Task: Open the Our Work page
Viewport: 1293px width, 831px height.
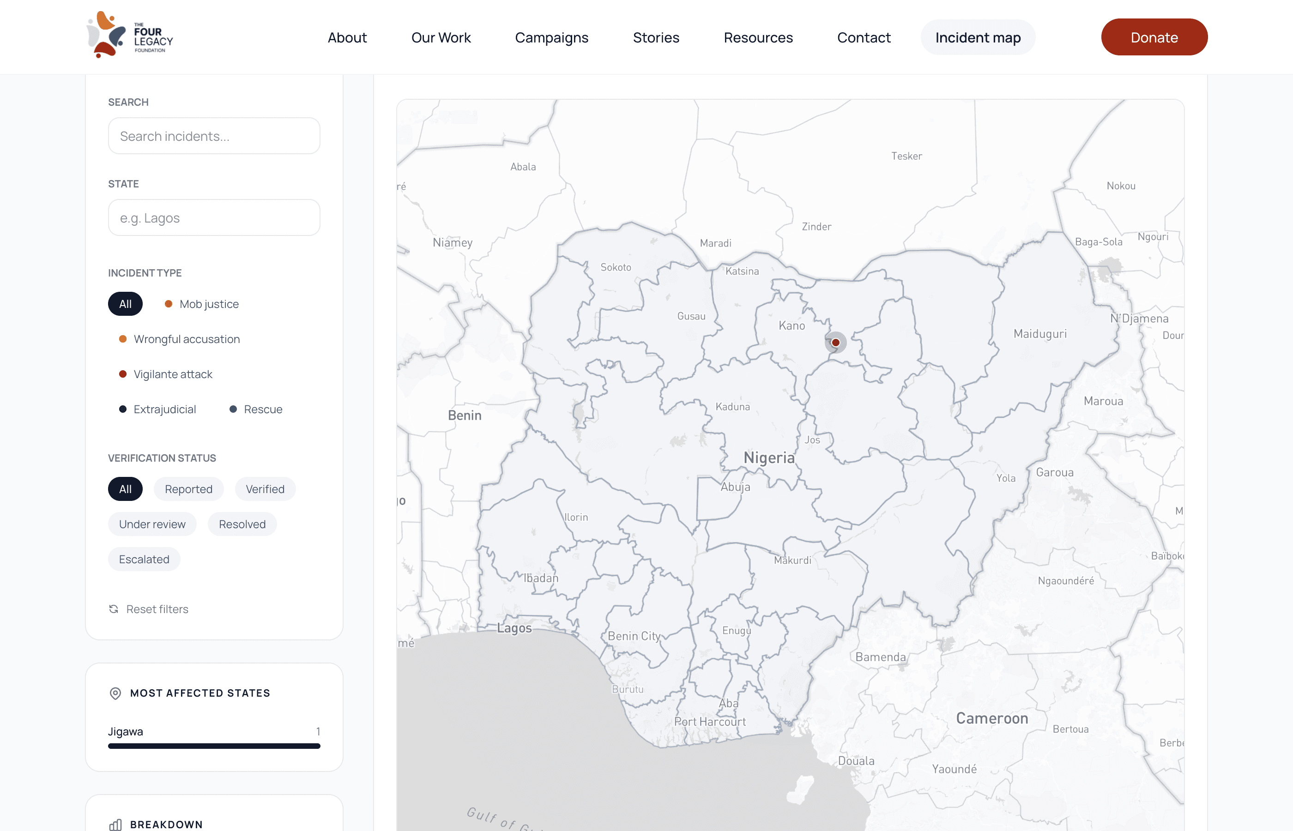Action: pos(441,37)
